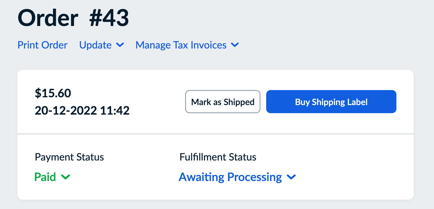Screen dimensions: 434x209
Task: Click the Fulfillment Status label
Action: 218,157
